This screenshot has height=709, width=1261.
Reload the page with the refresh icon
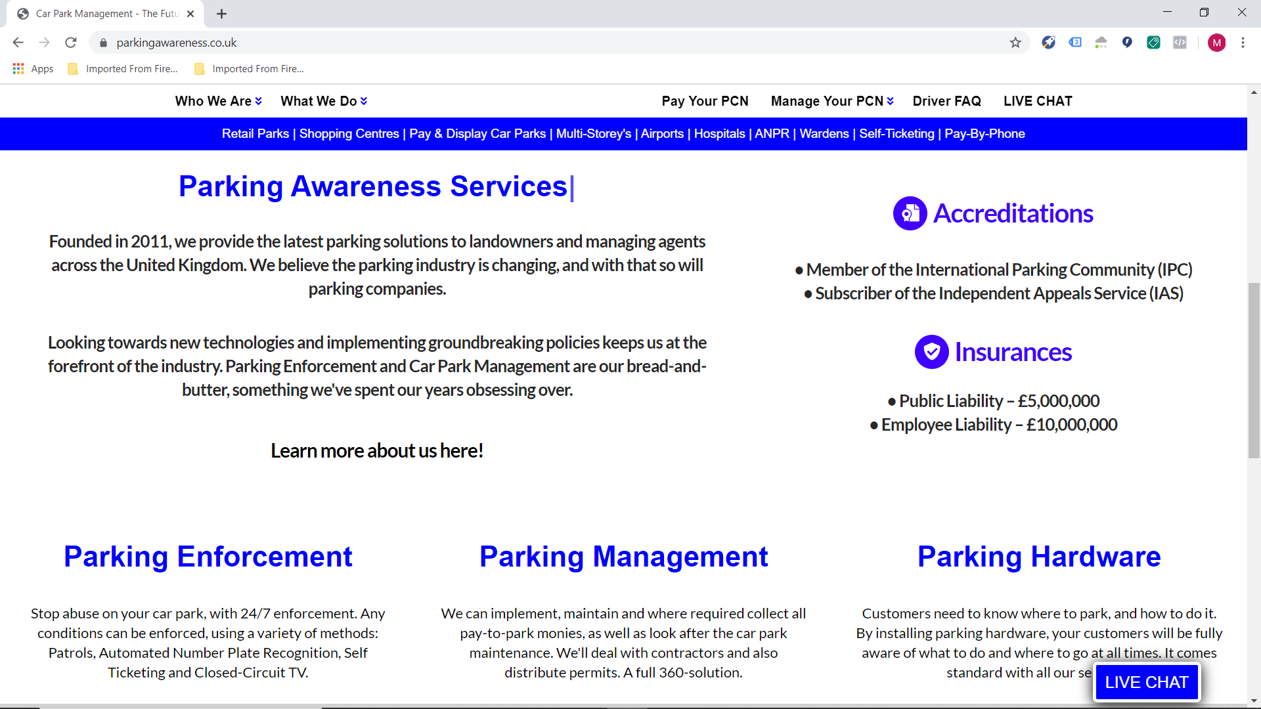71,43
